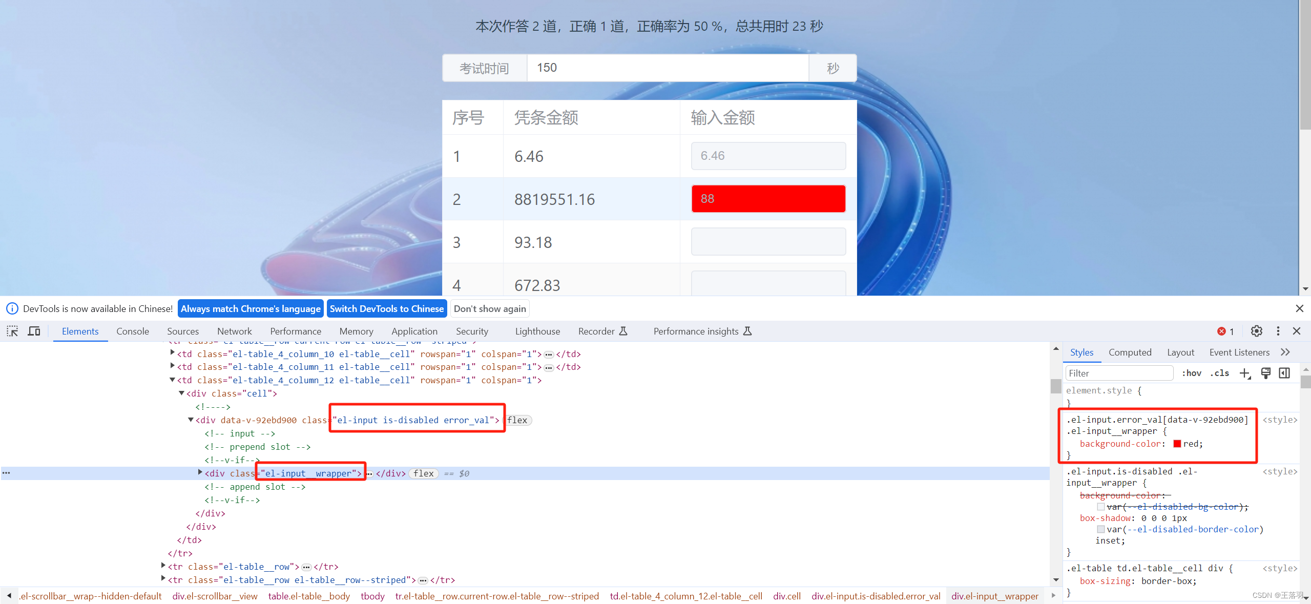This screenshot has height=604, width=1311.
Task: Open the element classes editor via .cls
Action: point(1220,373)
